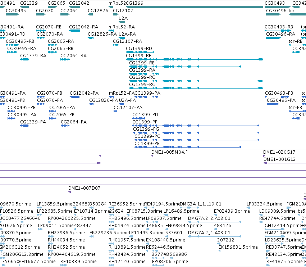Select protein CG12826-PA label
This screenshot has width=306, height=267.
coord(104,100)
